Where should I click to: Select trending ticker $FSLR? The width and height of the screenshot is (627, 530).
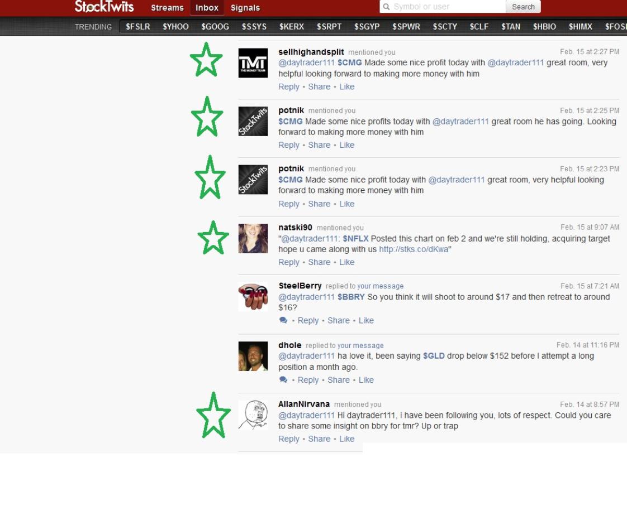(x=138, y=27)
